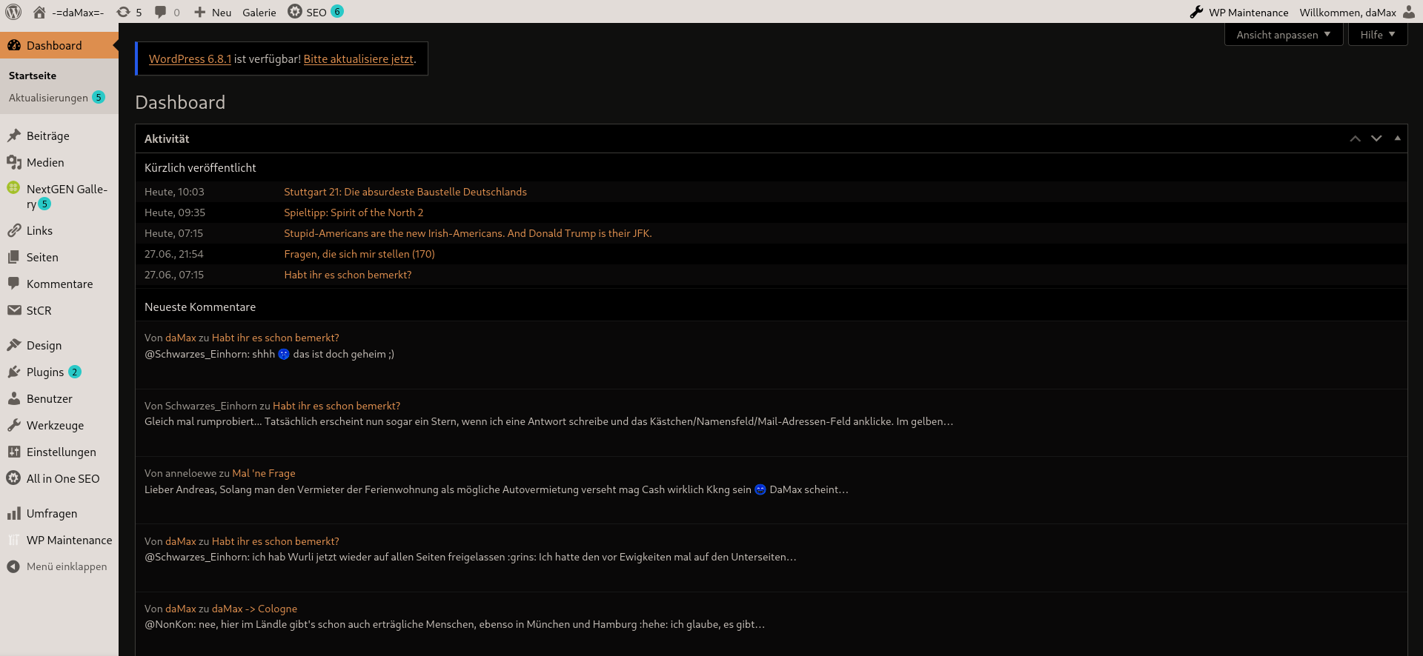This screenshot has height=656, width=1423.
Task: Expand the Hilfe dropdown tab
Action: tap(1378, 35)
